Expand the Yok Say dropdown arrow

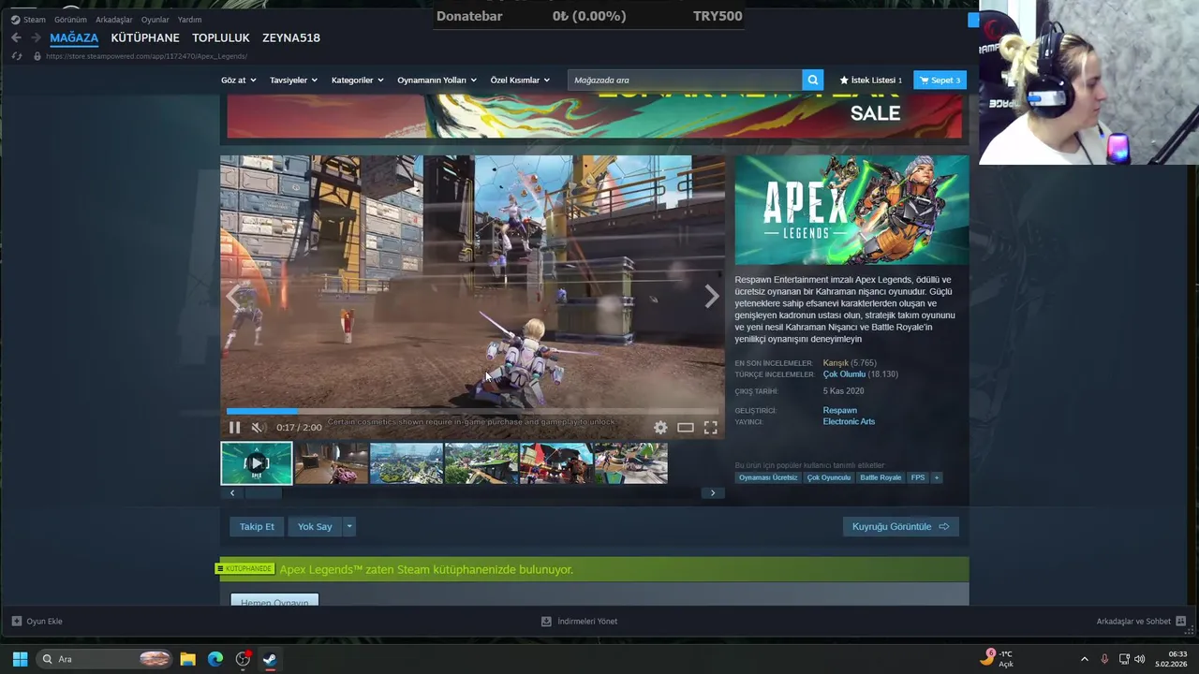349,526
